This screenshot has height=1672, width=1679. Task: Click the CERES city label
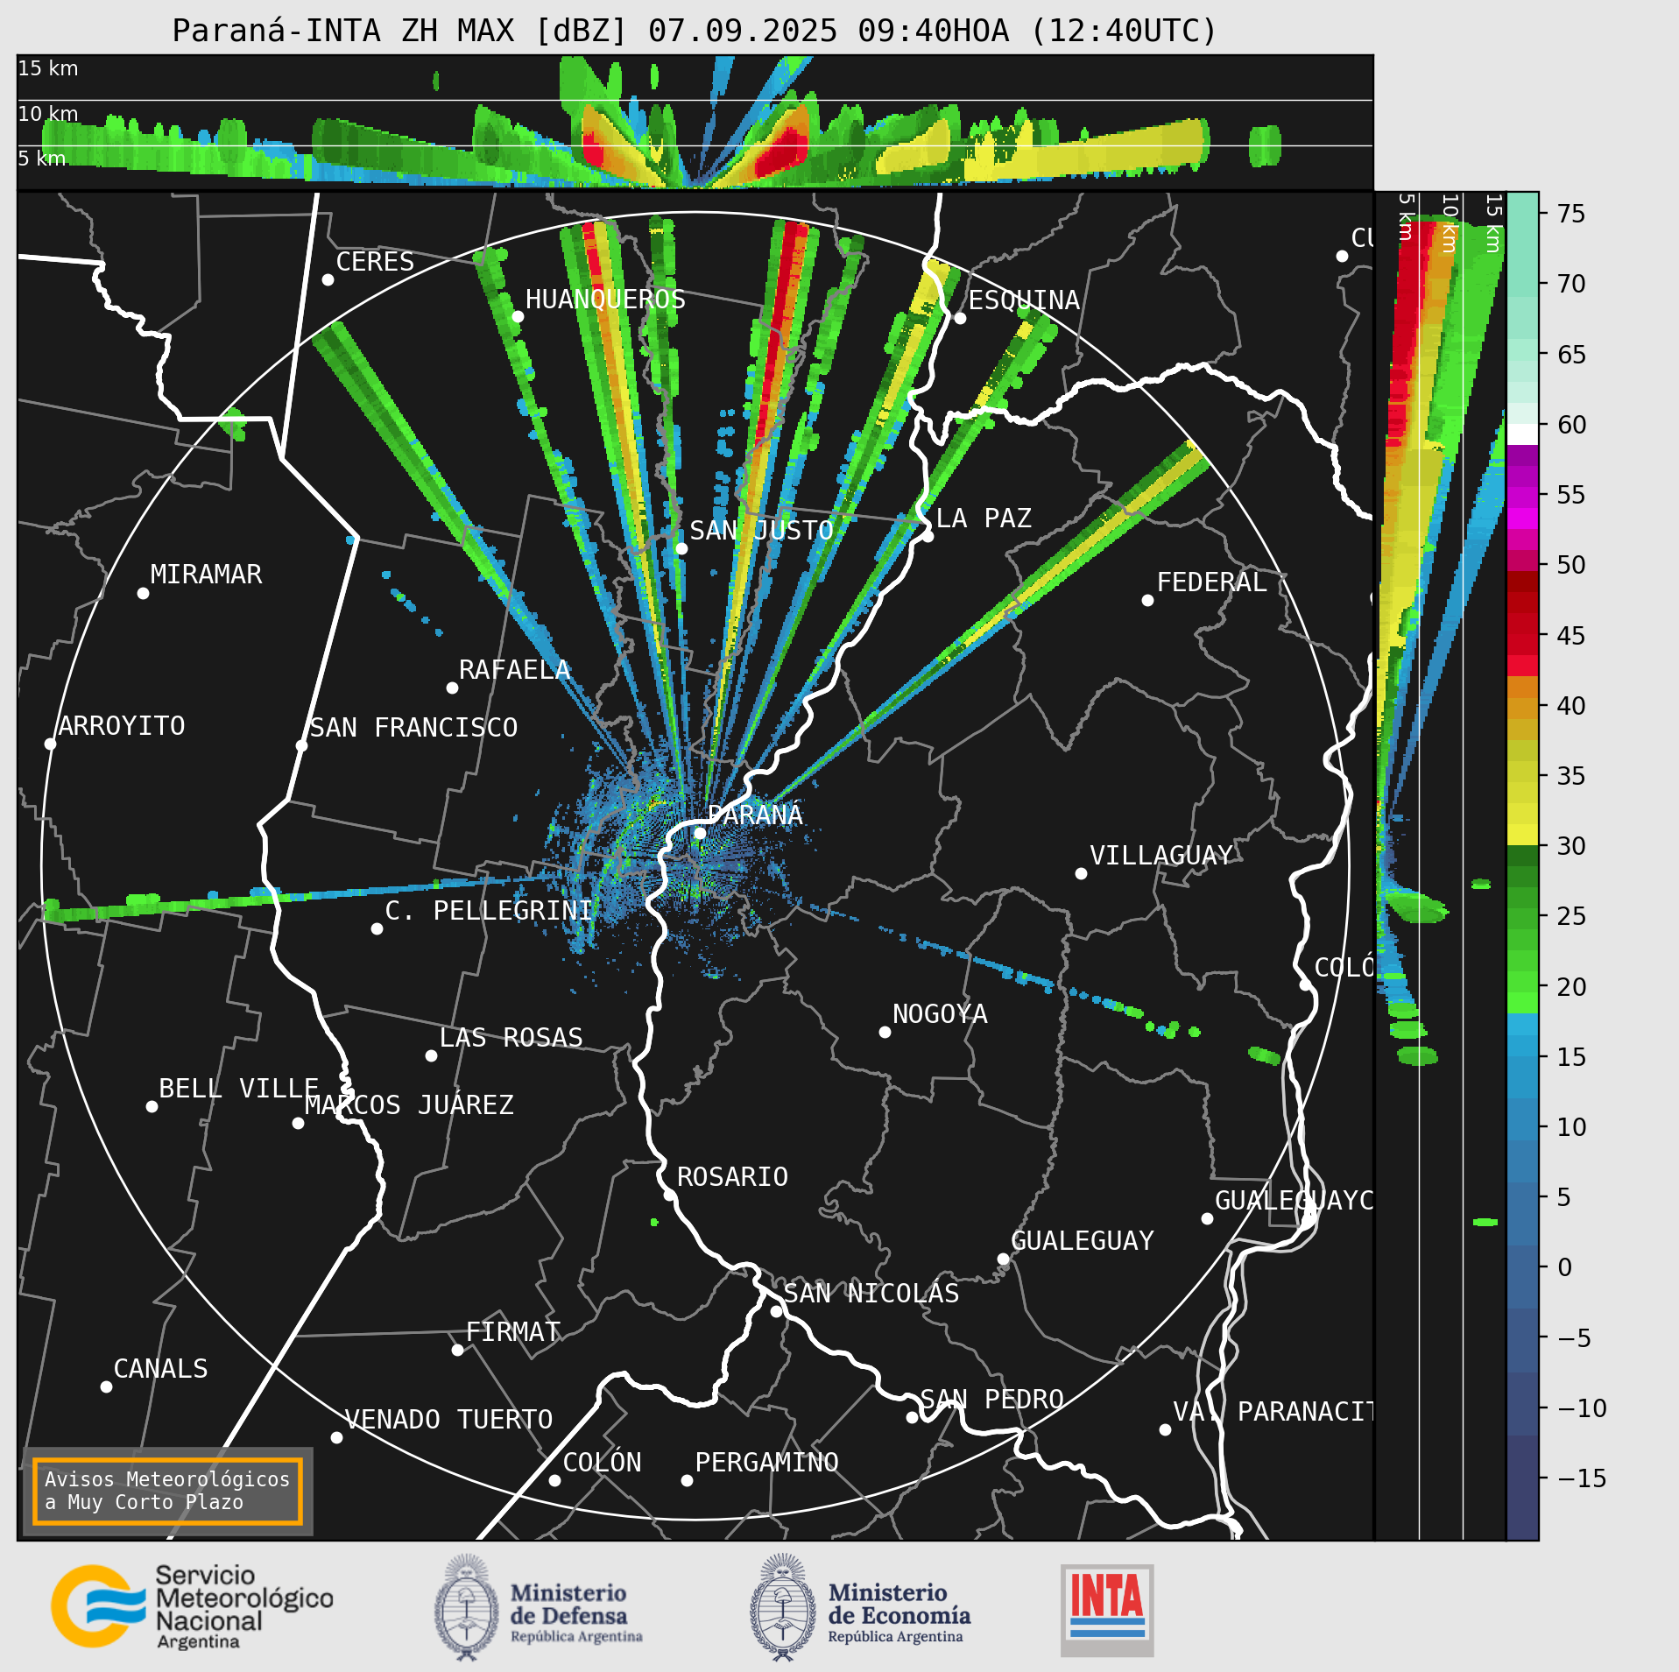coord(375,261)
